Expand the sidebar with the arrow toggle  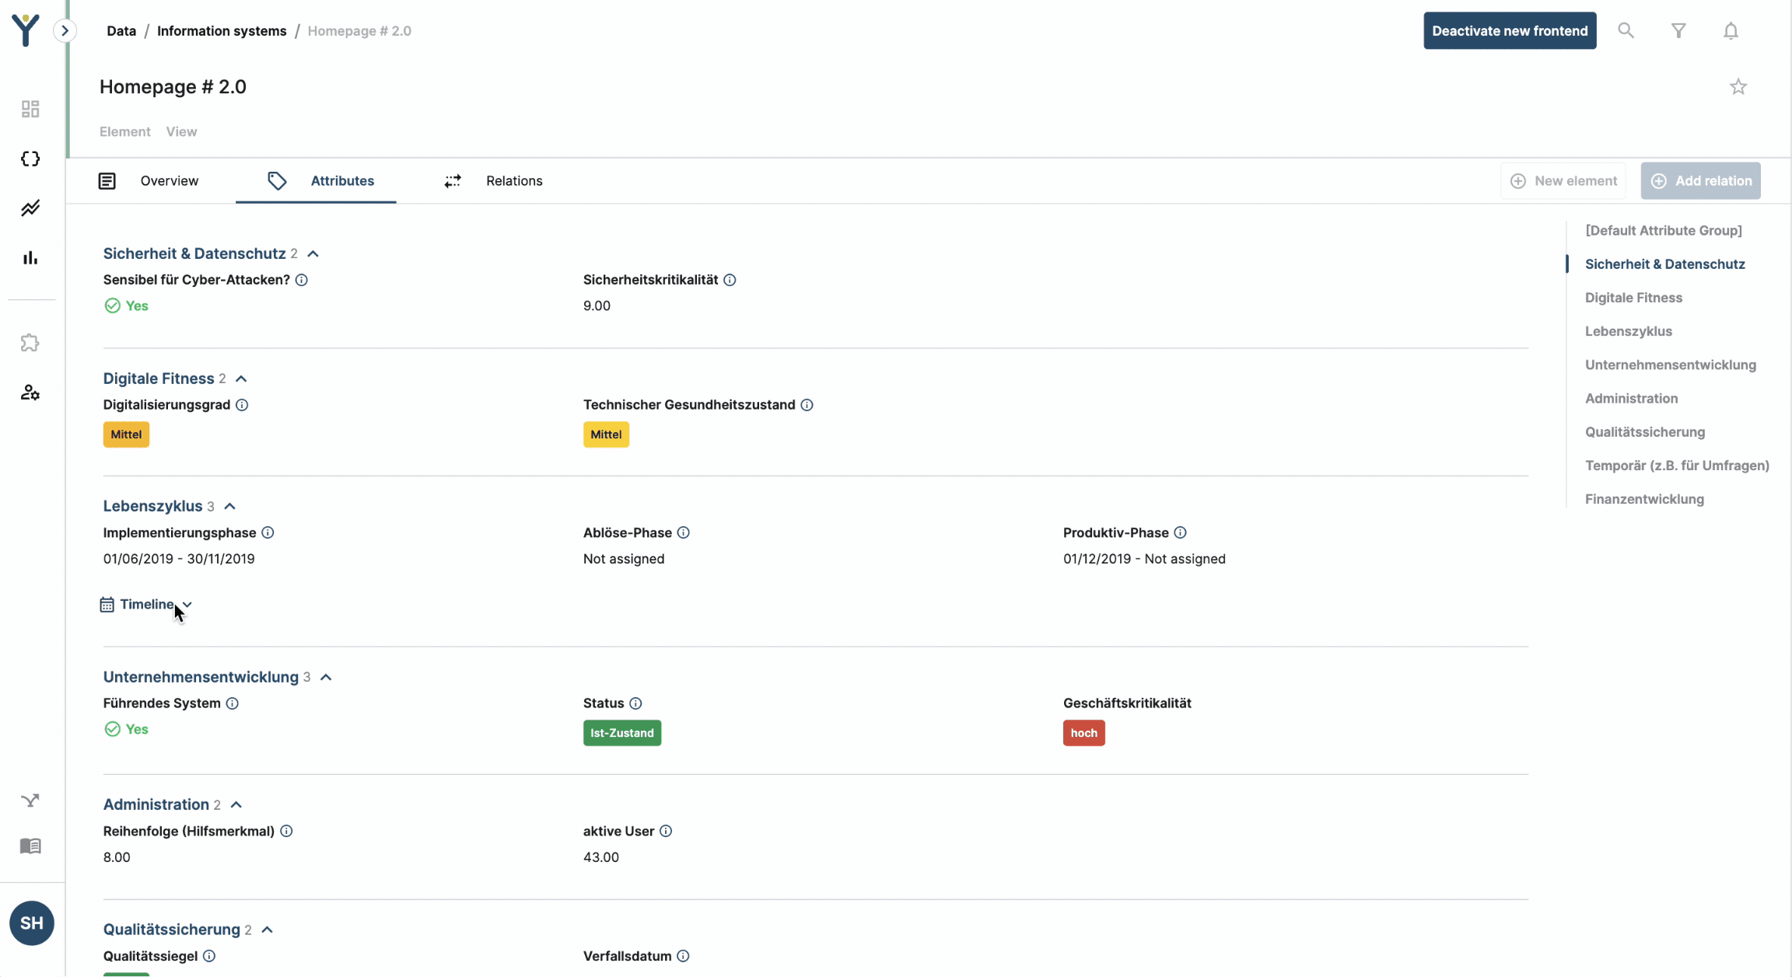click(65, 31)
